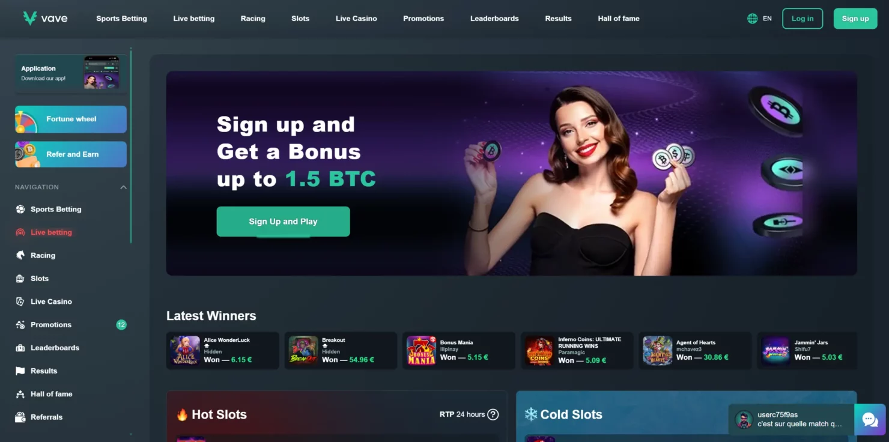Open Referrals link in sidebar
This screenshot has width=889, height=442.
coord(46,417)
